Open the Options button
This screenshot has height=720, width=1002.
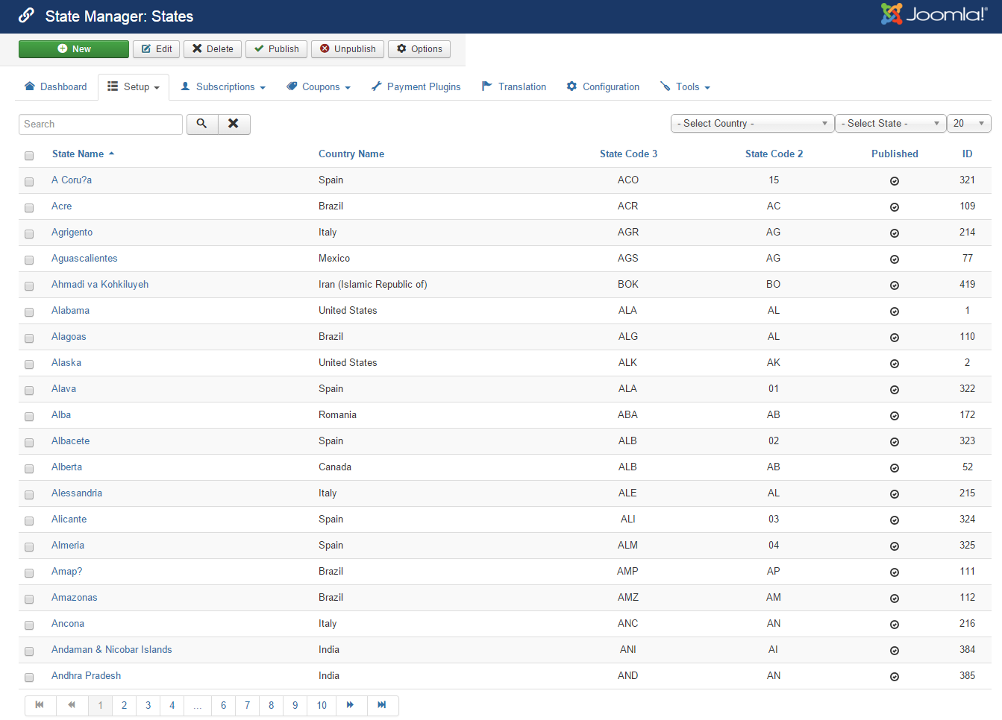(x=419, y=49)
